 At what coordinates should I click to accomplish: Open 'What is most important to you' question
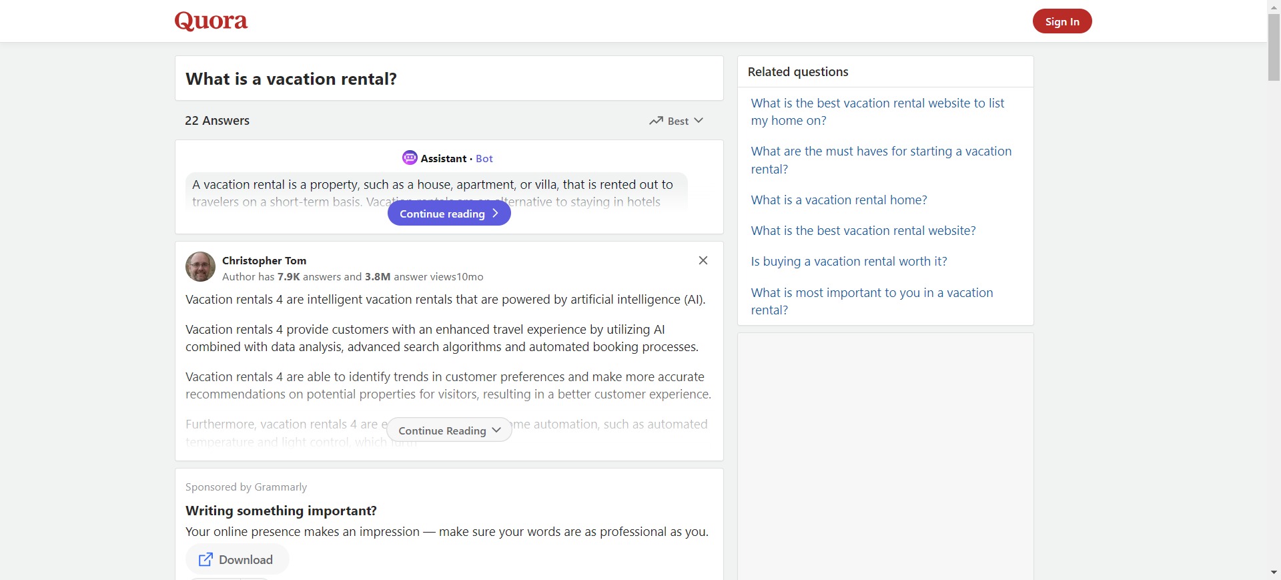click(x=871, y=301)
